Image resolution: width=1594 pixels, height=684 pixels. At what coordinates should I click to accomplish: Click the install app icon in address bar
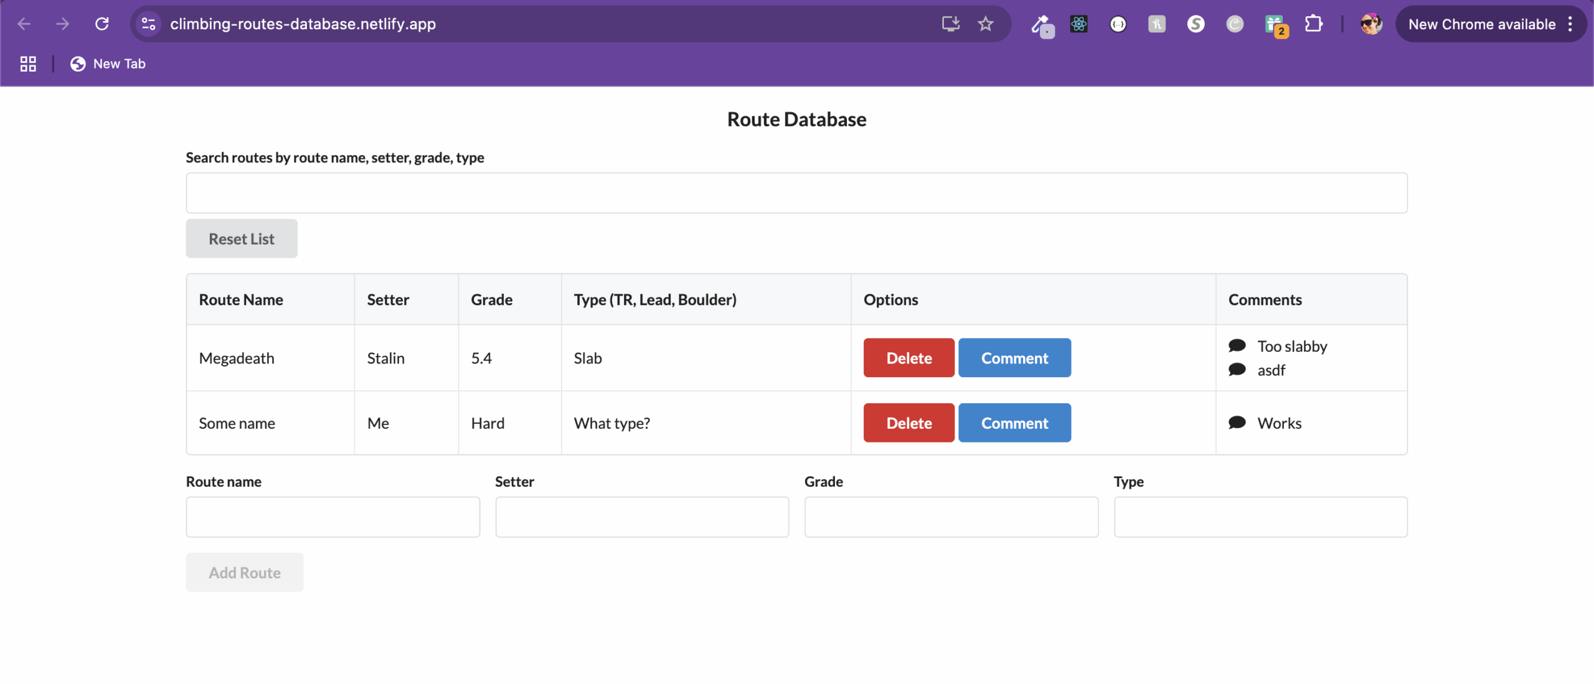pyautogui.click(x=950, y=24)
